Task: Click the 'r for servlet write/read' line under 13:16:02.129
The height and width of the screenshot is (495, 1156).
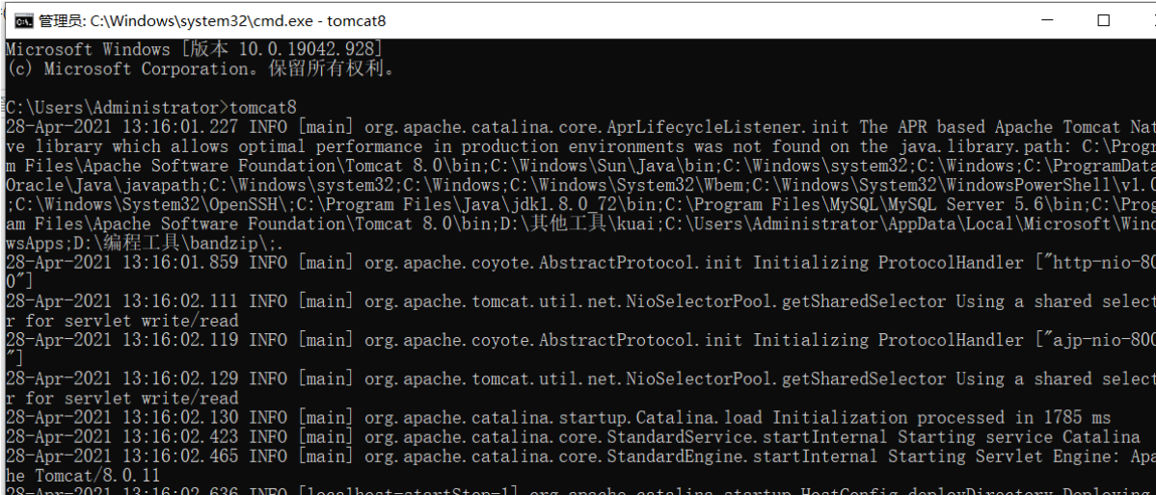Action: pos(121,399)
